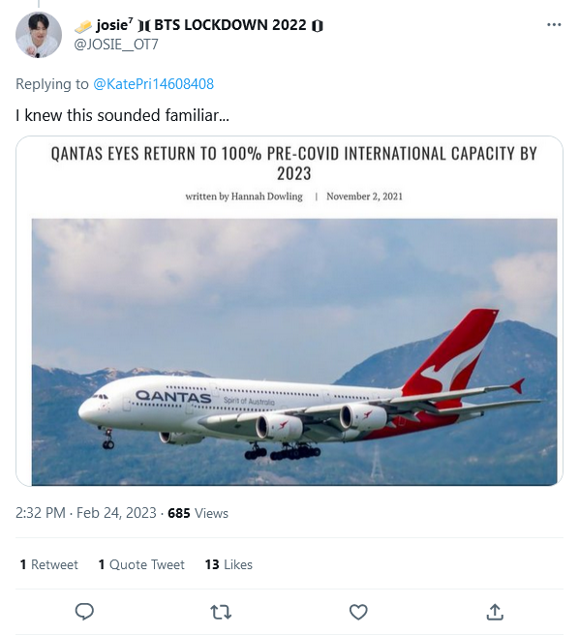
Task: View the 1 Retweet list
Action: tap(49, 564)
